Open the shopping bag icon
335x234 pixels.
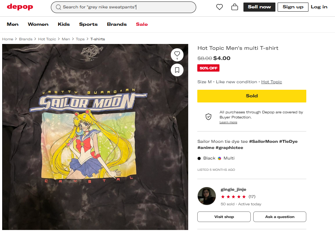coord(235,7)
